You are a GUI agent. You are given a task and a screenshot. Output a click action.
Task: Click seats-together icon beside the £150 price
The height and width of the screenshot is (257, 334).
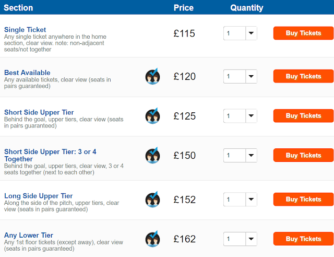(152, 156)
